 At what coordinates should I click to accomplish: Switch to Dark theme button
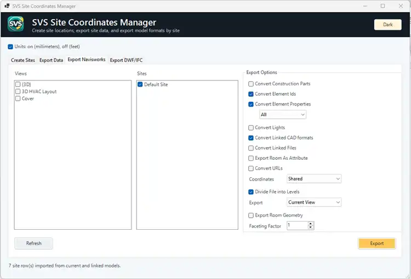pyautogui.click(x=387, y=25)
